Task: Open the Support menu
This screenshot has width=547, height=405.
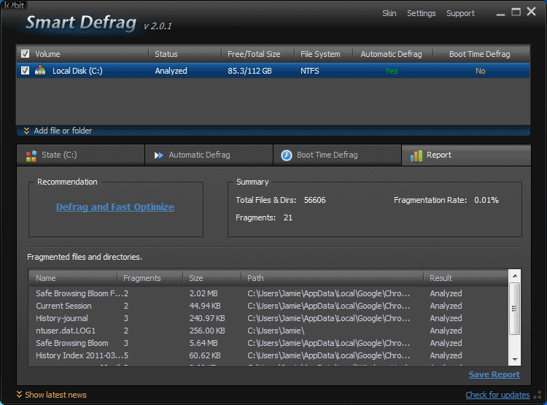Action: coord(460,13)
